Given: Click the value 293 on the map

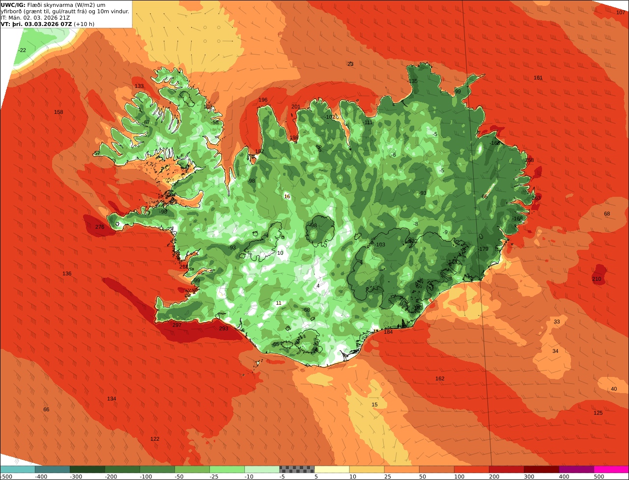Looking at the screenshot, I should click(x=224, y=328).
